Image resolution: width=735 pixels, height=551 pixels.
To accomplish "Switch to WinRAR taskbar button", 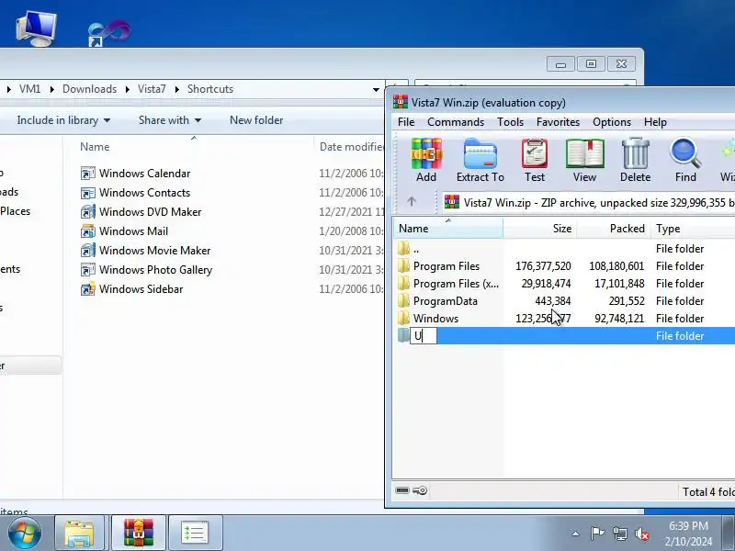I will [x=139, y=534].
